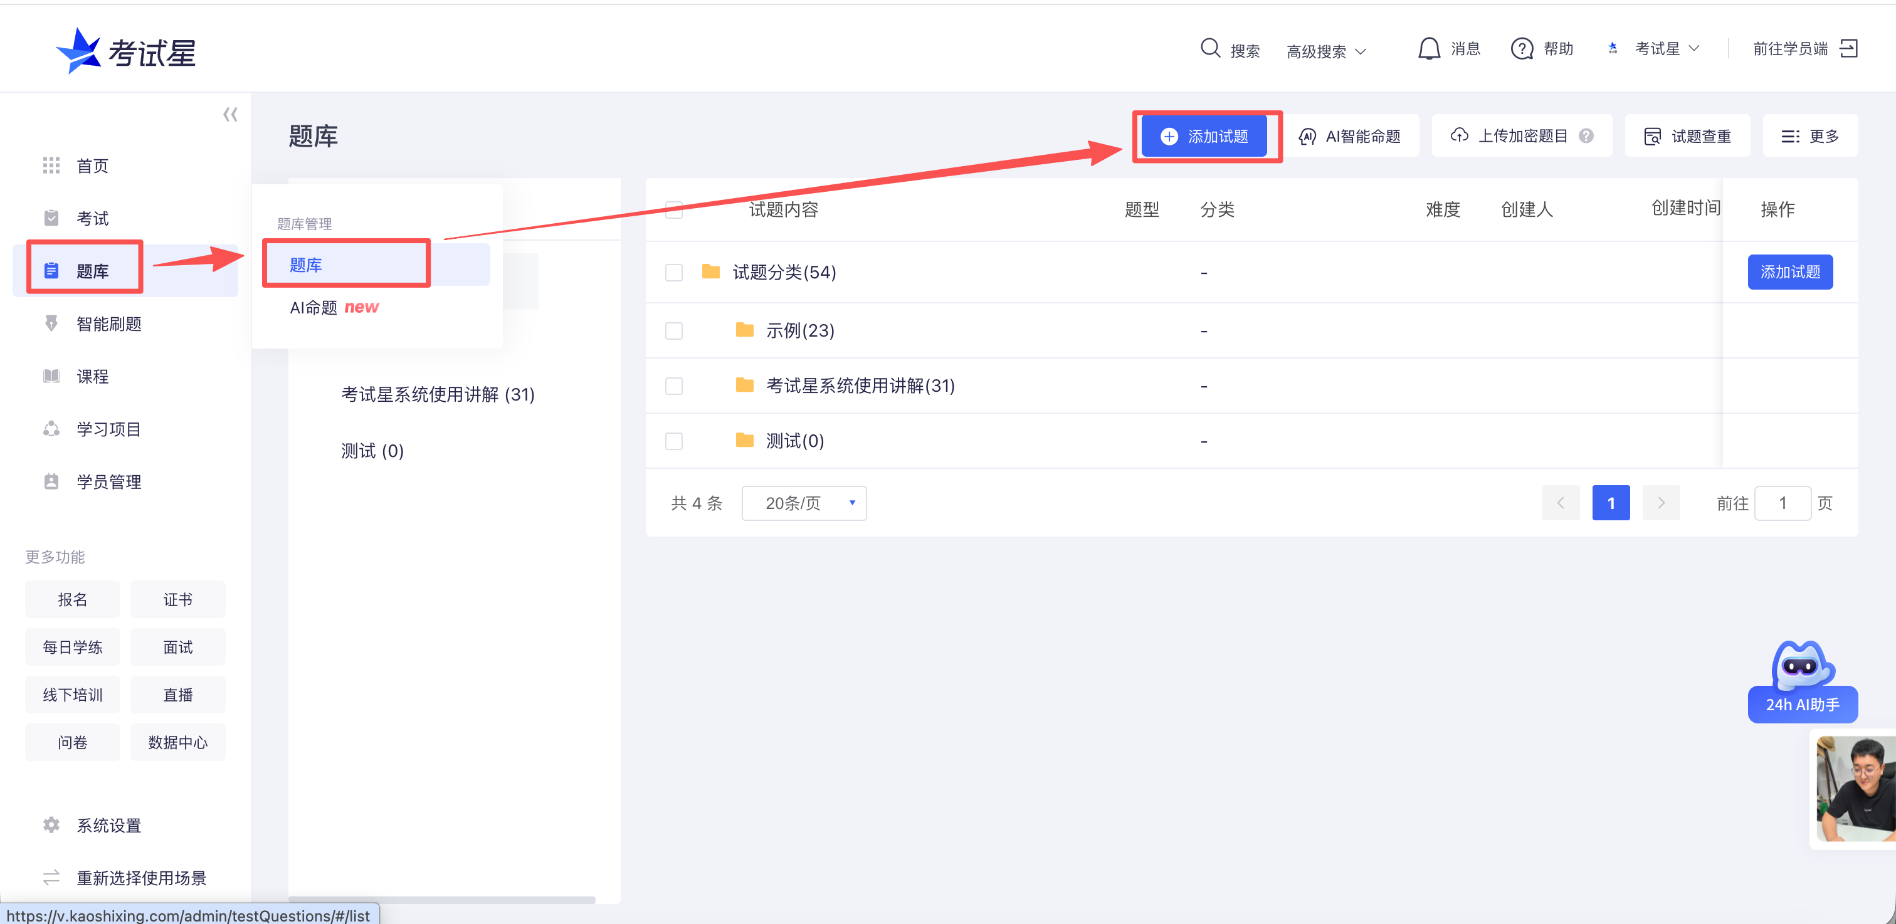Click the 上传加密题目 help tooltip icon
This screenshot has height=924, width=1896.
[x=1587, y=136]
